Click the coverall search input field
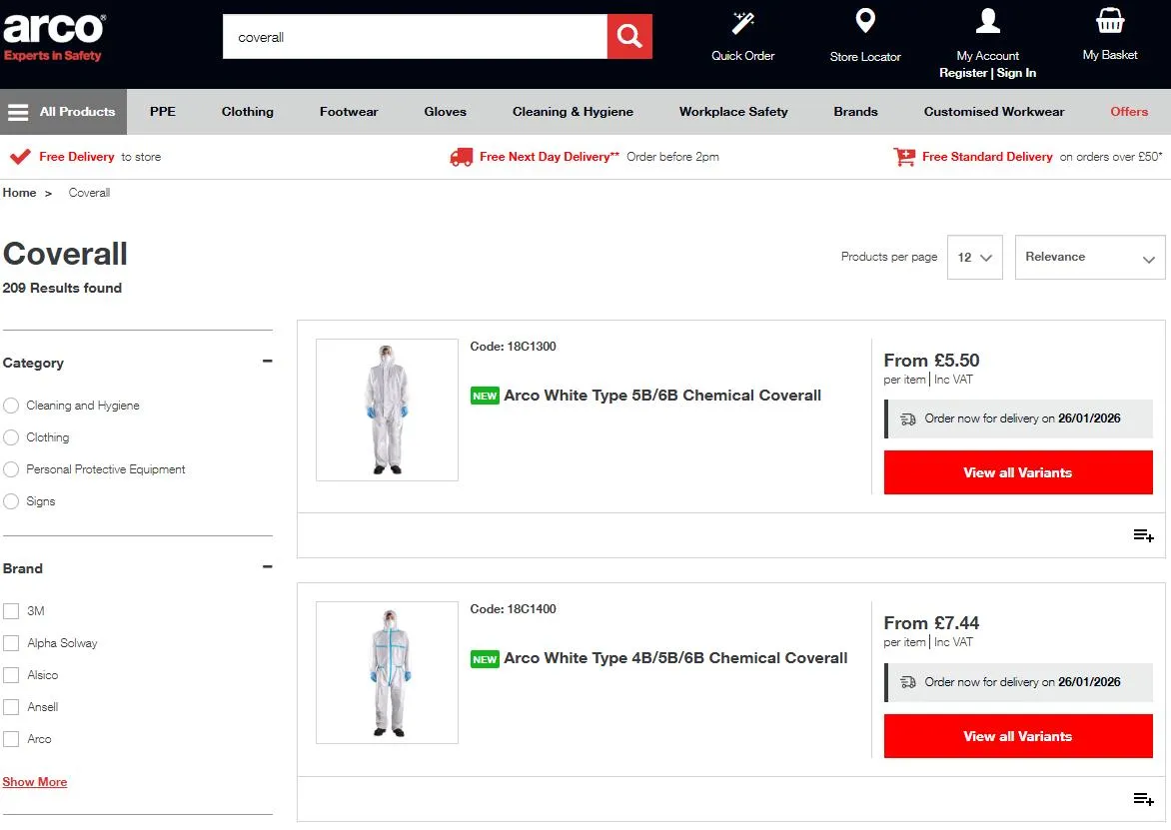This screenshot has height=830, width=1171. click(x=415, y=37)
